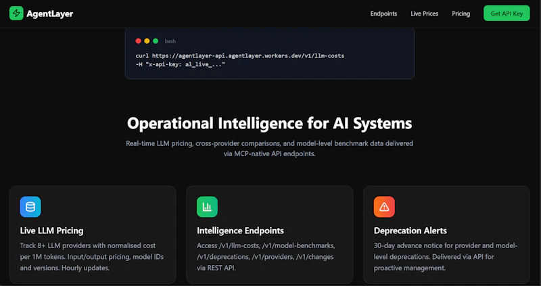
Task: Click the curl command line with the llm-costs URL
Action: tap(240, 55)
